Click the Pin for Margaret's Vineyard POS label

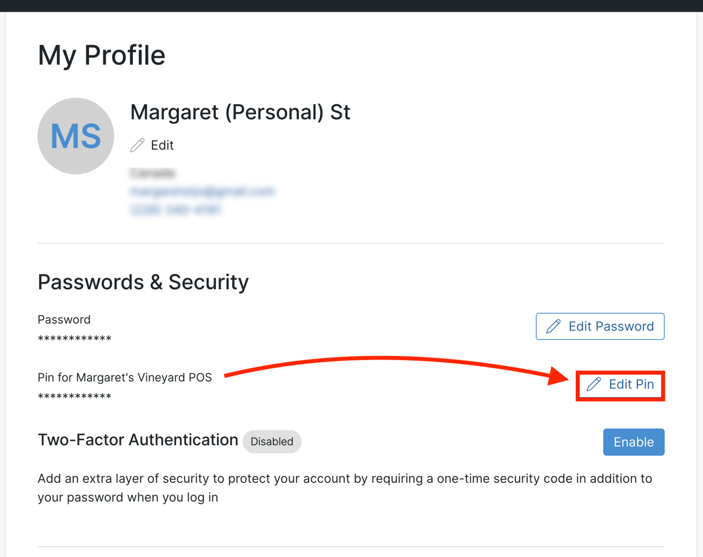[x=125, y=378]
